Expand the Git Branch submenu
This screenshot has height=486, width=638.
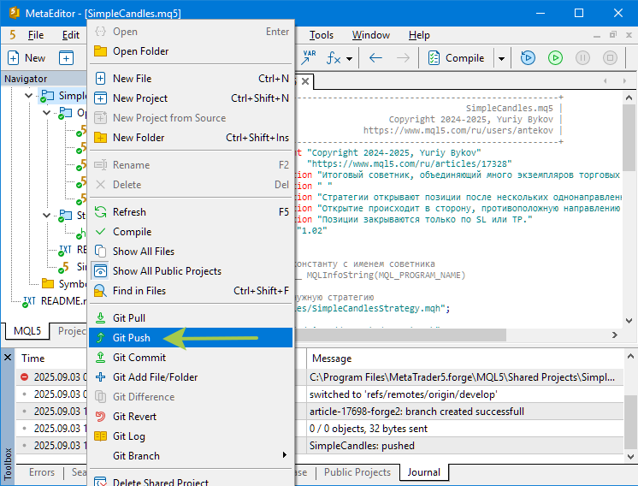pos(191,455)
